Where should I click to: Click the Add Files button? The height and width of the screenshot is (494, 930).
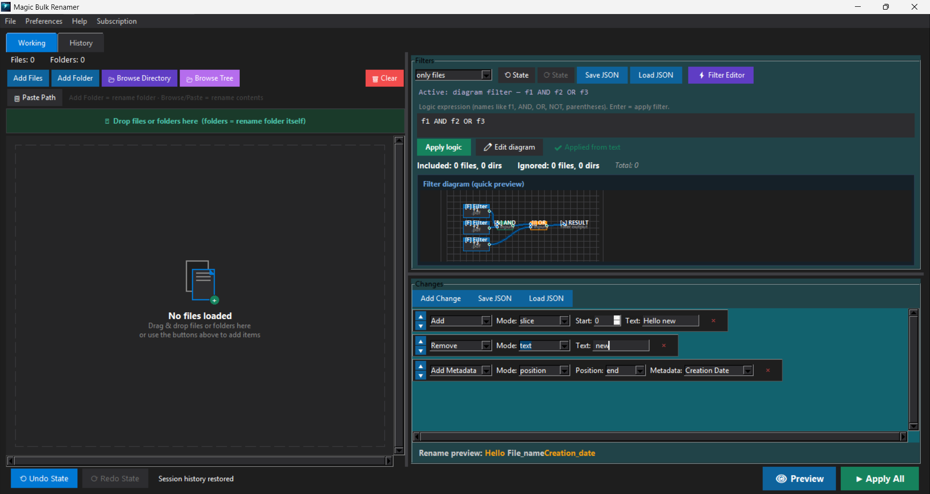pos(28,78)
